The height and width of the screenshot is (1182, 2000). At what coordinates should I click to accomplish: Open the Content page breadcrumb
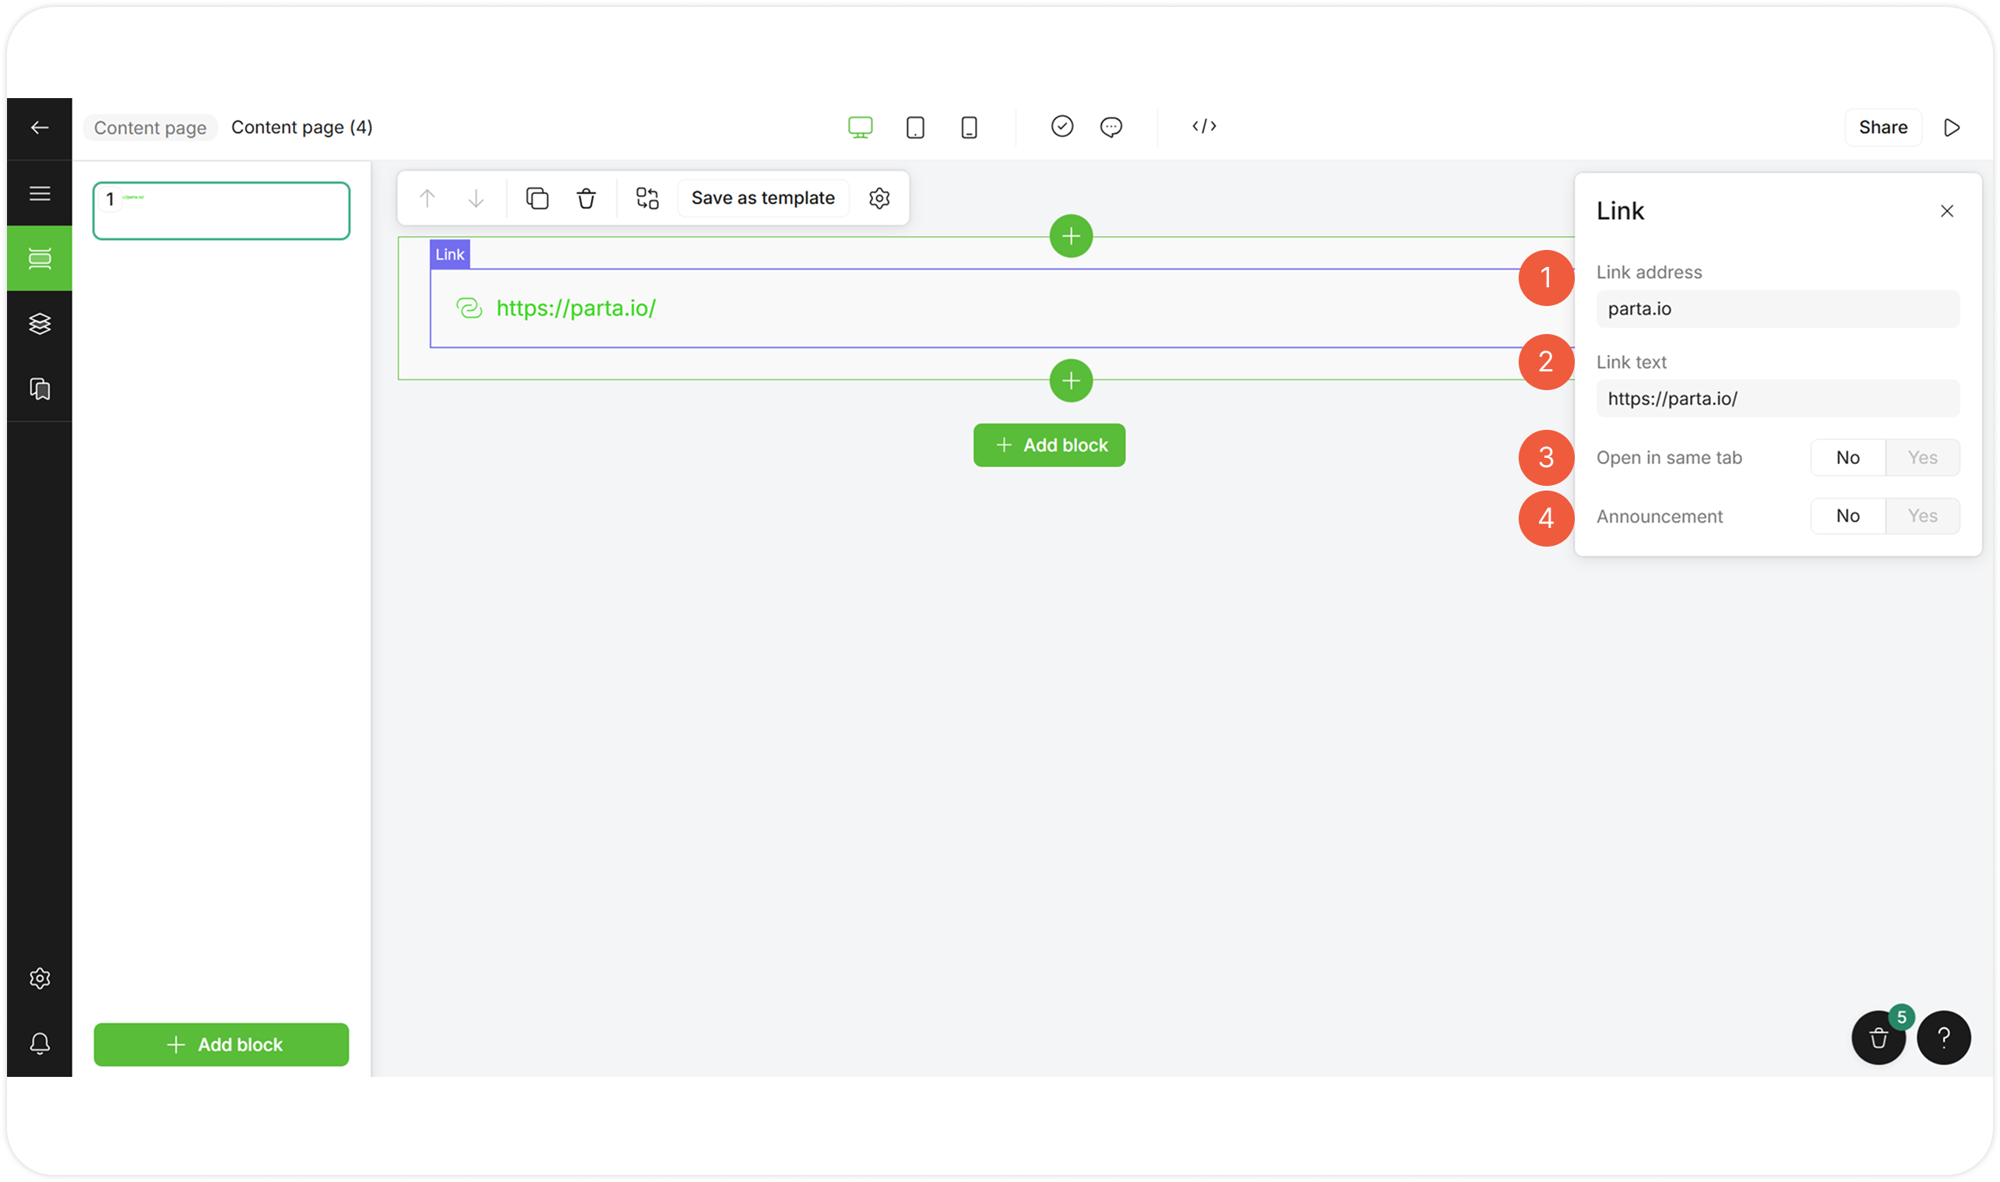pos(150,128)
